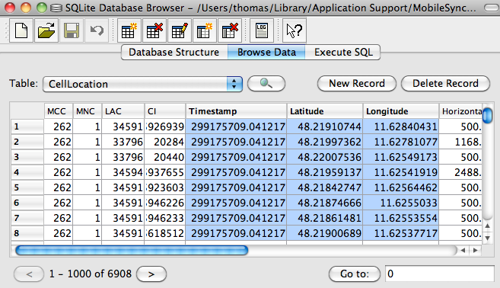Image resolution: width=500 pixels, height=288 pixels.
Task: Click the Delete Table icon
Action: (154, 30)
